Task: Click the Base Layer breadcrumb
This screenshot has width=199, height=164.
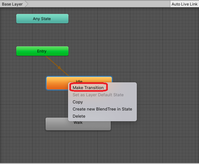Action: coord(12,4)
